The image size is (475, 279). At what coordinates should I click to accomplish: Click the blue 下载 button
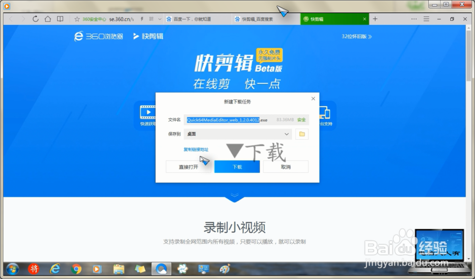[x=237, y=167]
